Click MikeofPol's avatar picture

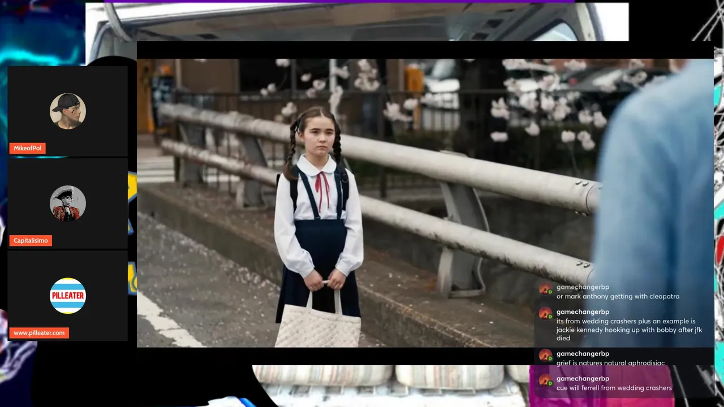point(68,111)
